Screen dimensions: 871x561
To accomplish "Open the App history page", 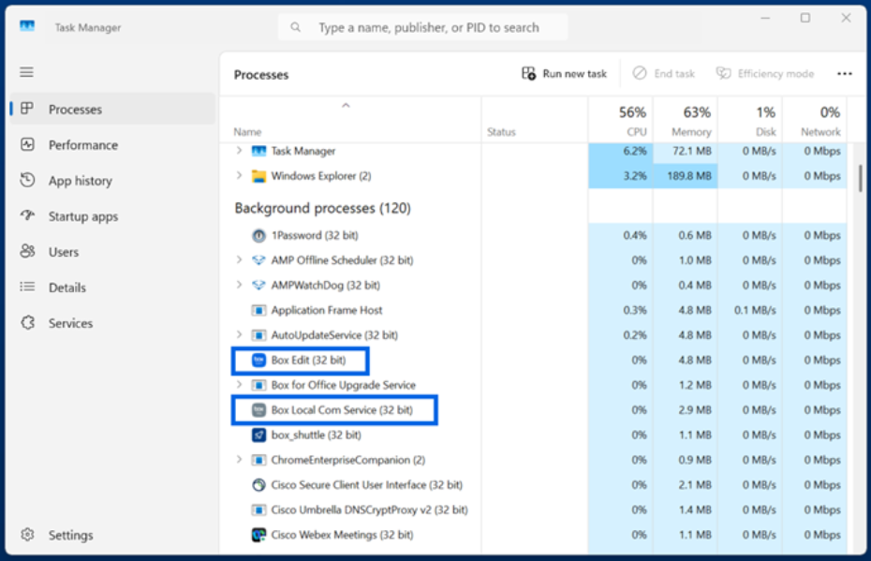I will click(112, 181).
